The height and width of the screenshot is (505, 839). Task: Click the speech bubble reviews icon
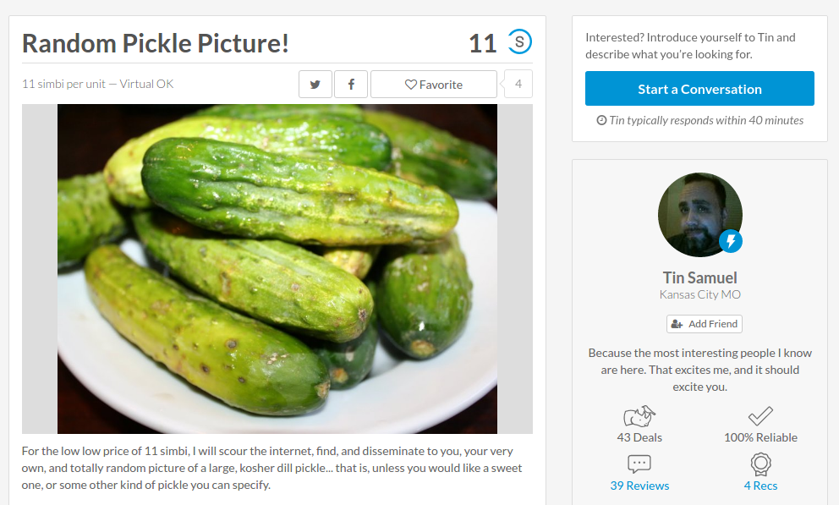[639, 464]
